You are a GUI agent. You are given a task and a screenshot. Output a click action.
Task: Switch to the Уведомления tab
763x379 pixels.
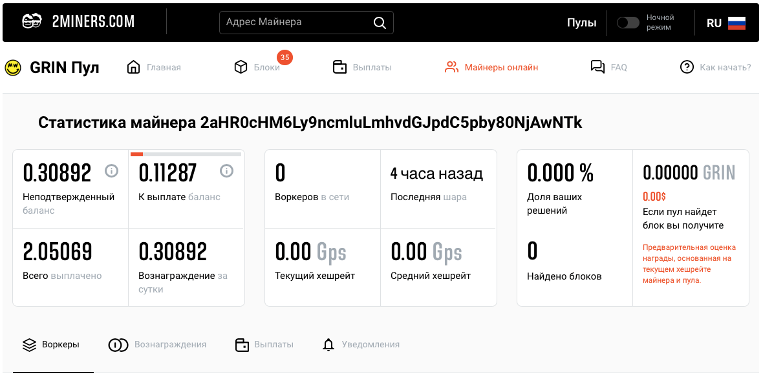(361, 345)
